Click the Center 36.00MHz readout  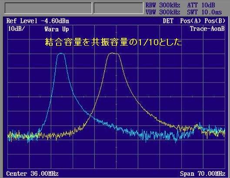click(x=32, y=174)
